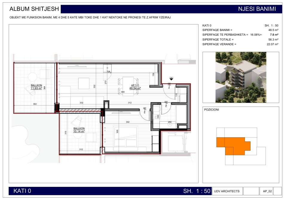
Task: Click the ALBUM SHITJESH title
Action: [34, 9]
